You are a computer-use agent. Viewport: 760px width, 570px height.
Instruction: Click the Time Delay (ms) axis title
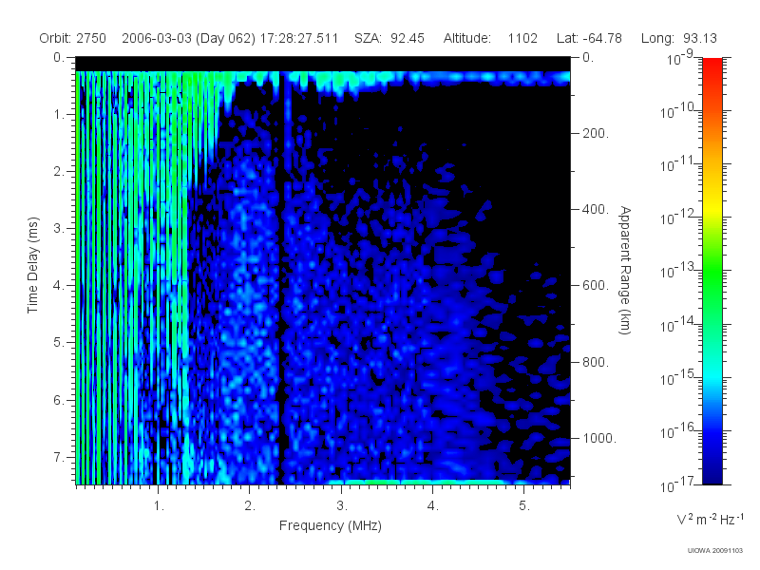pos(32,265)
